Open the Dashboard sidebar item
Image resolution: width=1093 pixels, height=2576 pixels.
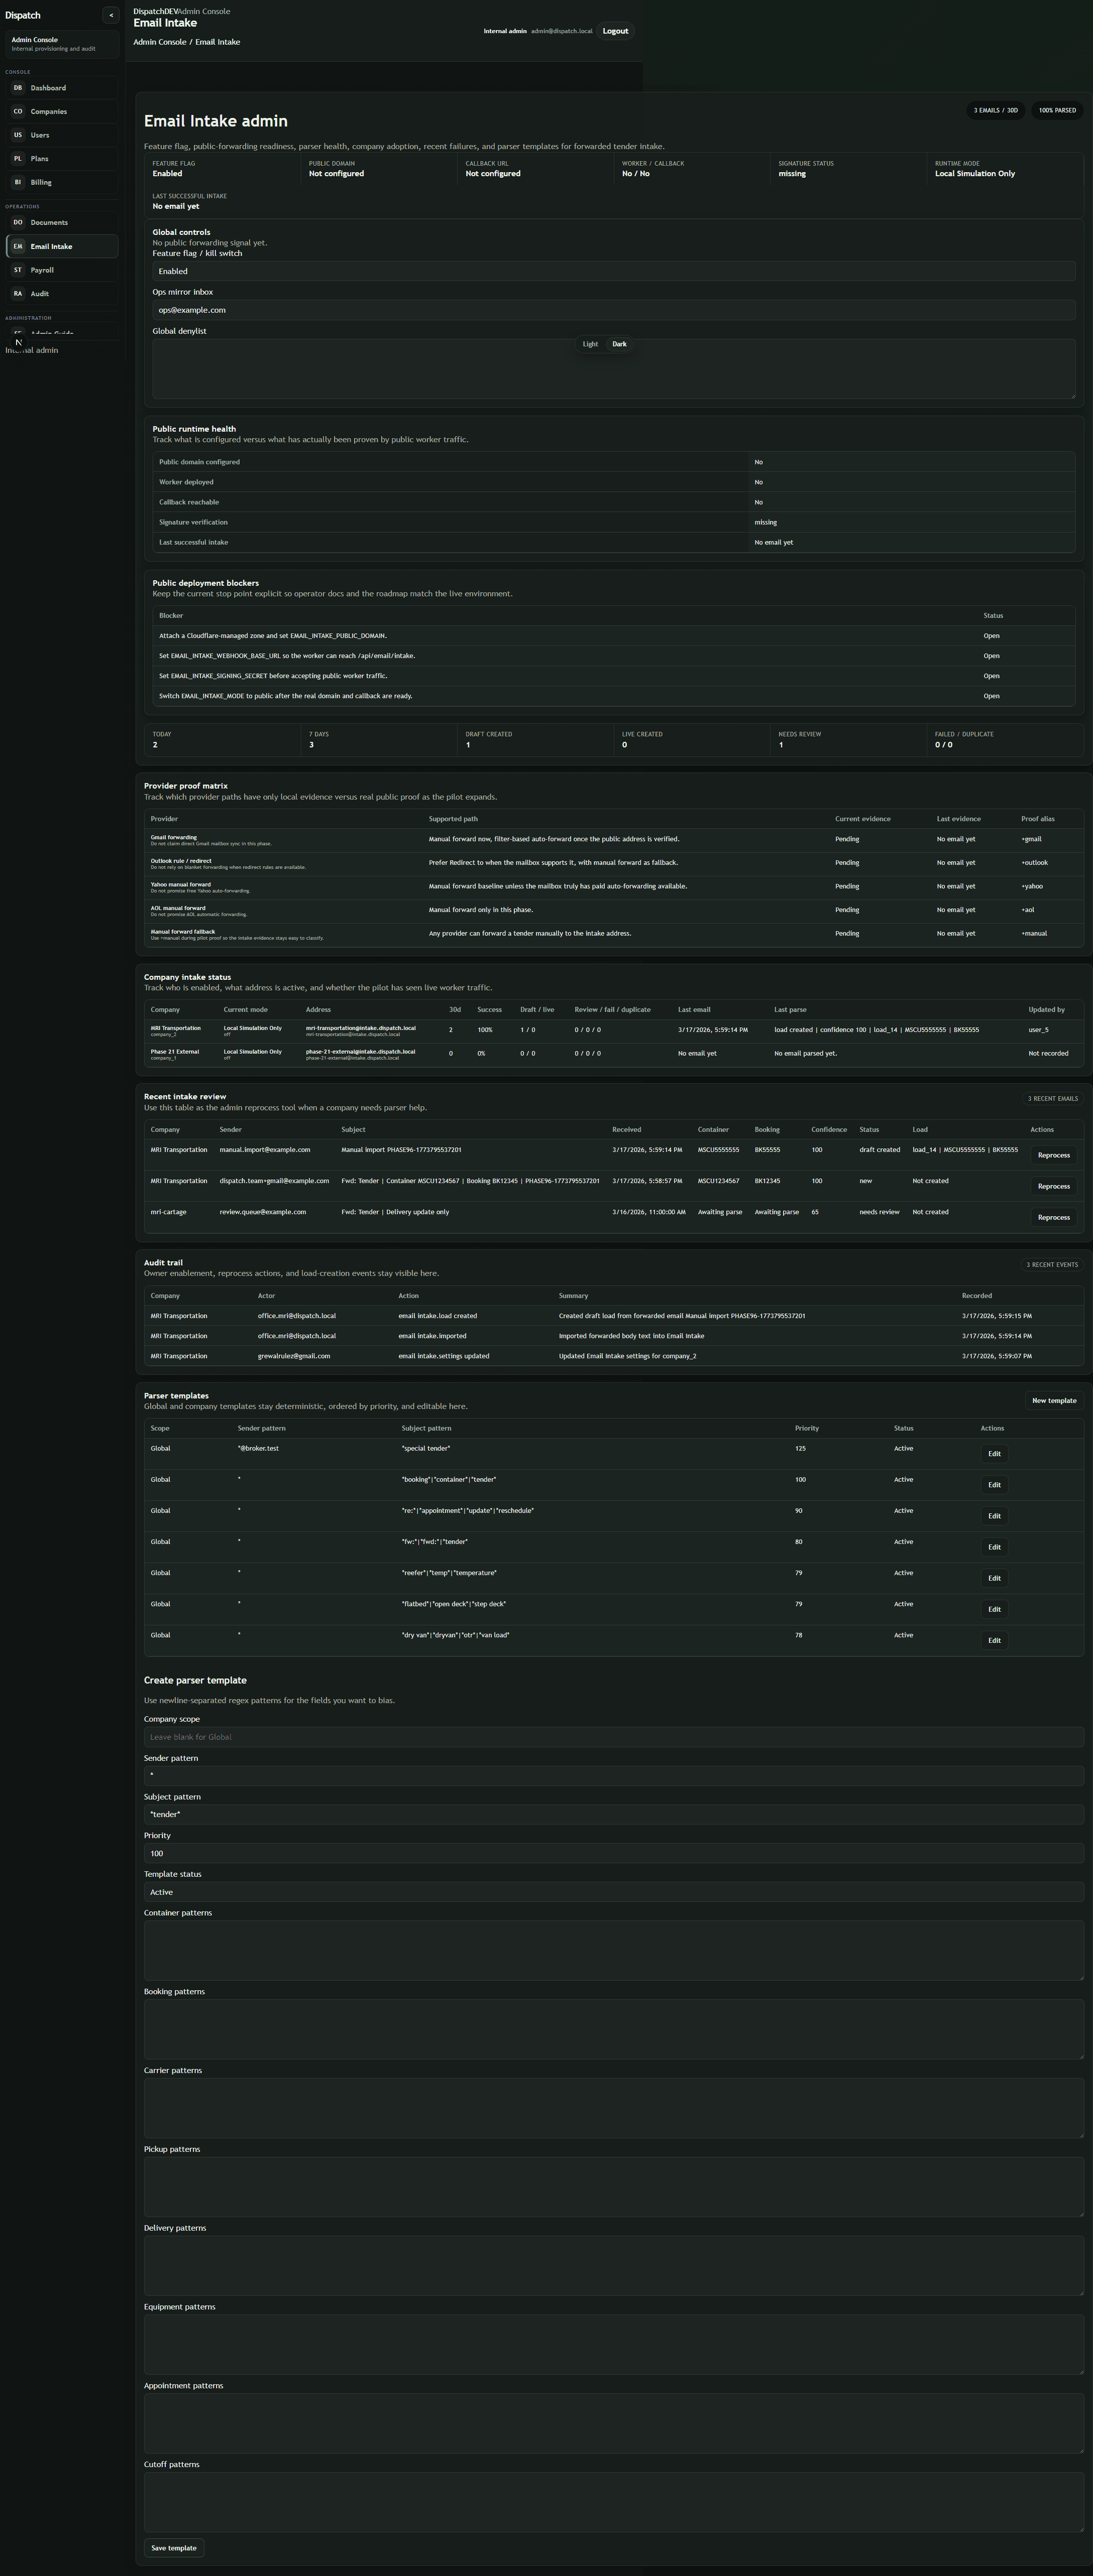point(62,88)
